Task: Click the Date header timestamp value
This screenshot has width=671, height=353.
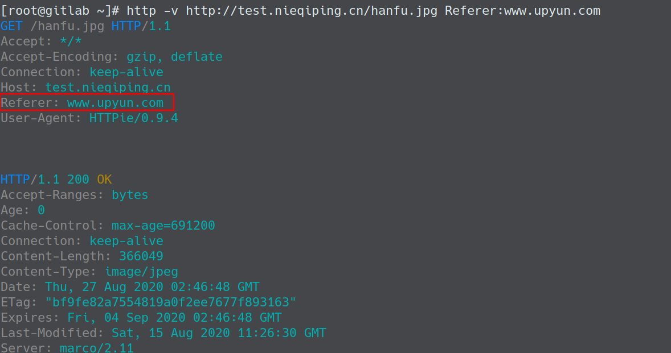Action: [x=152, y=287]
